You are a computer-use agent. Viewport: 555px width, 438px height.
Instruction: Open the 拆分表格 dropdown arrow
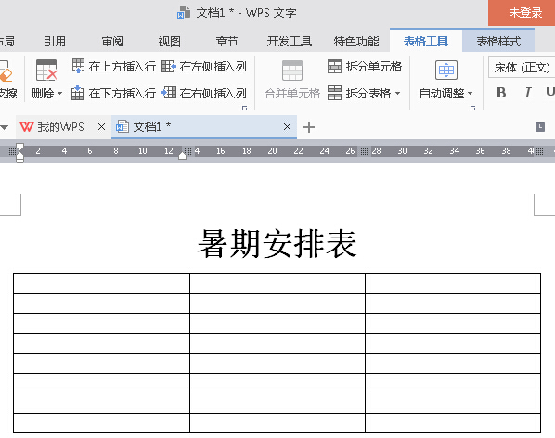pyautogui.click(x=397, y=94)
